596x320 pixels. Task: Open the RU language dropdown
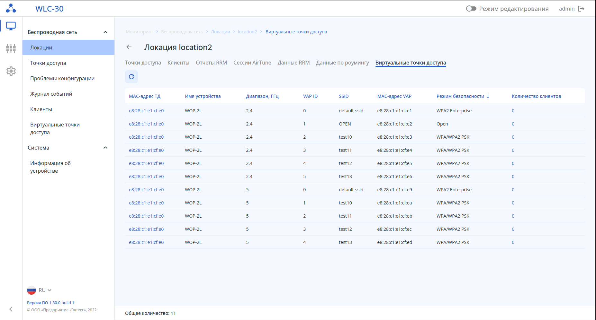42,290
